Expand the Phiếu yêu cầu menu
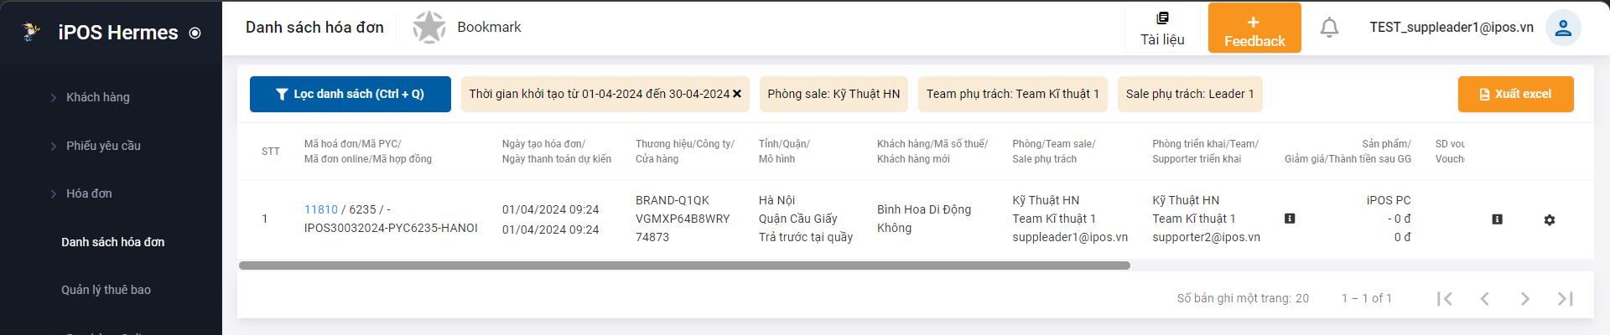Screen dimensions: 1610x335 pos(103,146)
